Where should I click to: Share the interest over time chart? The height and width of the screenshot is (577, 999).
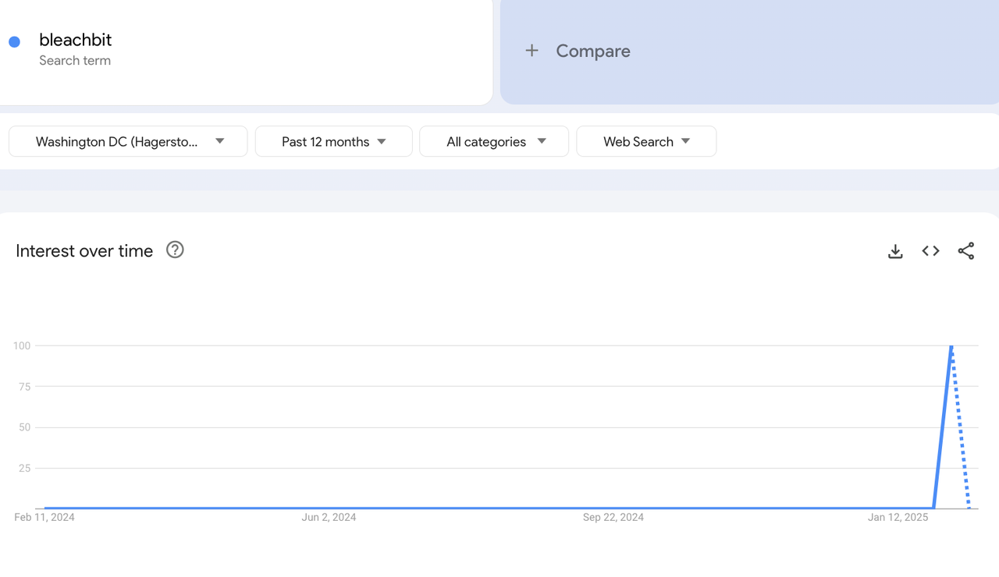966,251
